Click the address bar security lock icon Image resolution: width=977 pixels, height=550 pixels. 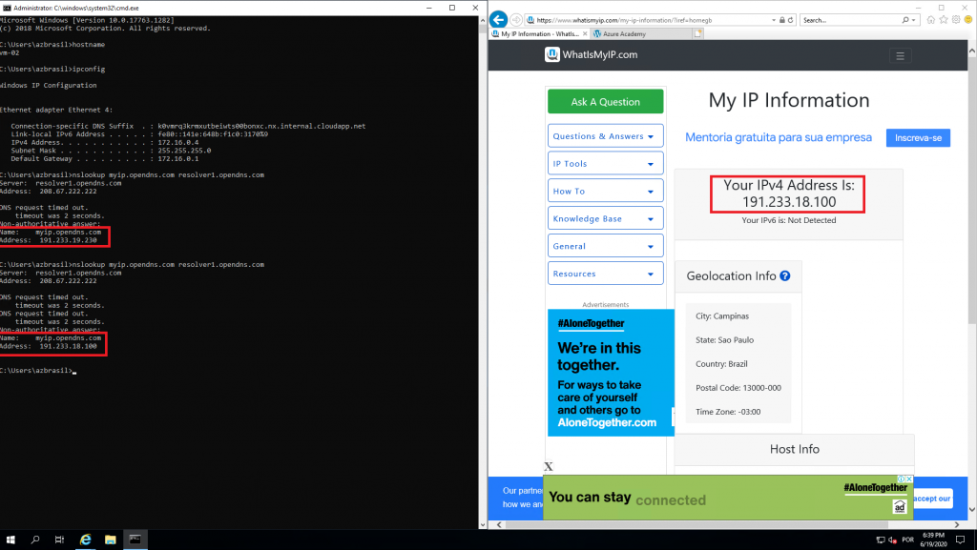point(782,20)
